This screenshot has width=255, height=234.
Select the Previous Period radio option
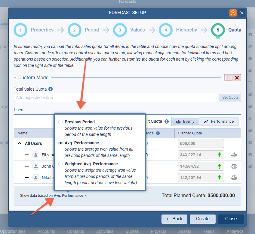click(x=61, y=122)
